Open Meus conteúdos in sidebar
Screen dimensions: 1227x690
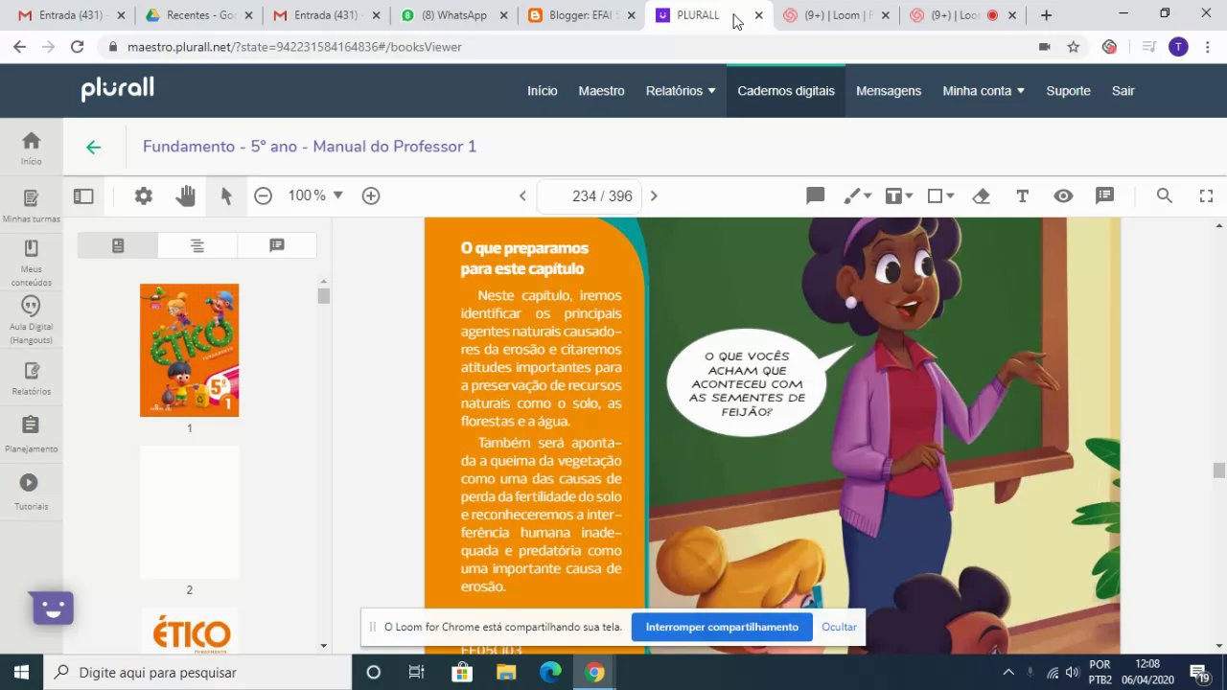pos(32,264)
